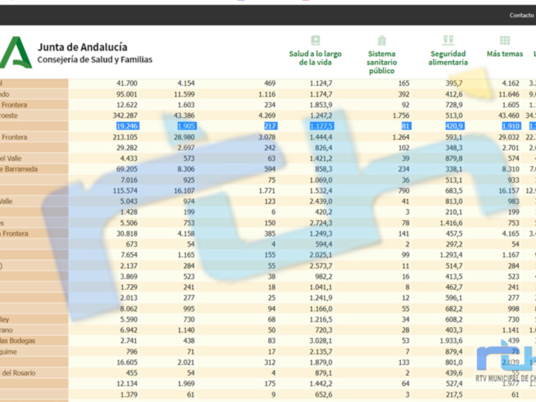Click the Salud a lo largo de la vida icon
536x402 pixels.
point(315,40)
